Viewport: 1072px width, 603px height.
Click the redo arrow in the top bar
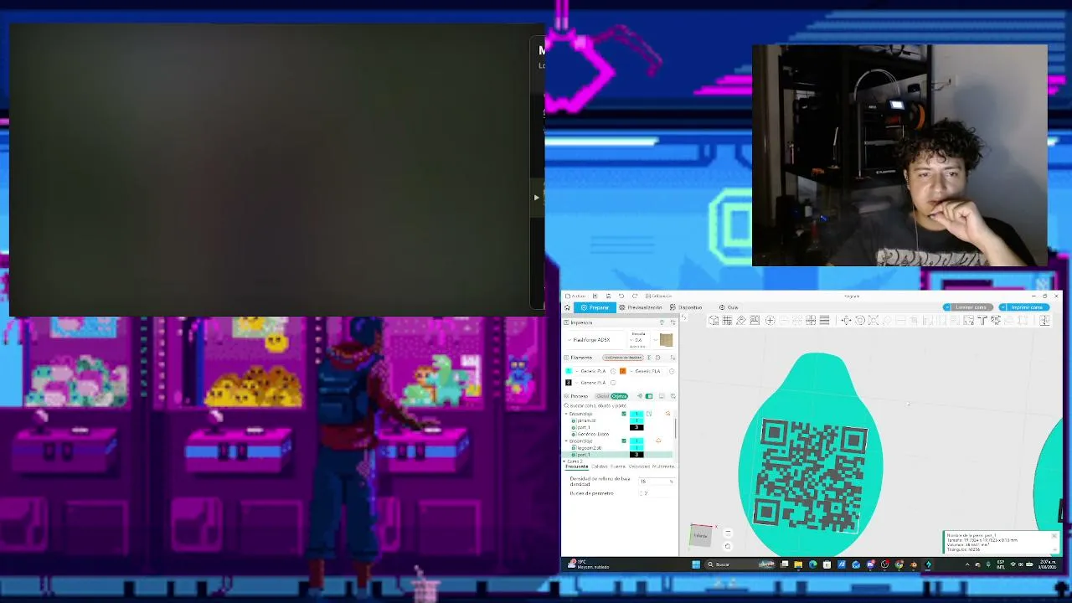pyautogui.click(x=634, y=296)
